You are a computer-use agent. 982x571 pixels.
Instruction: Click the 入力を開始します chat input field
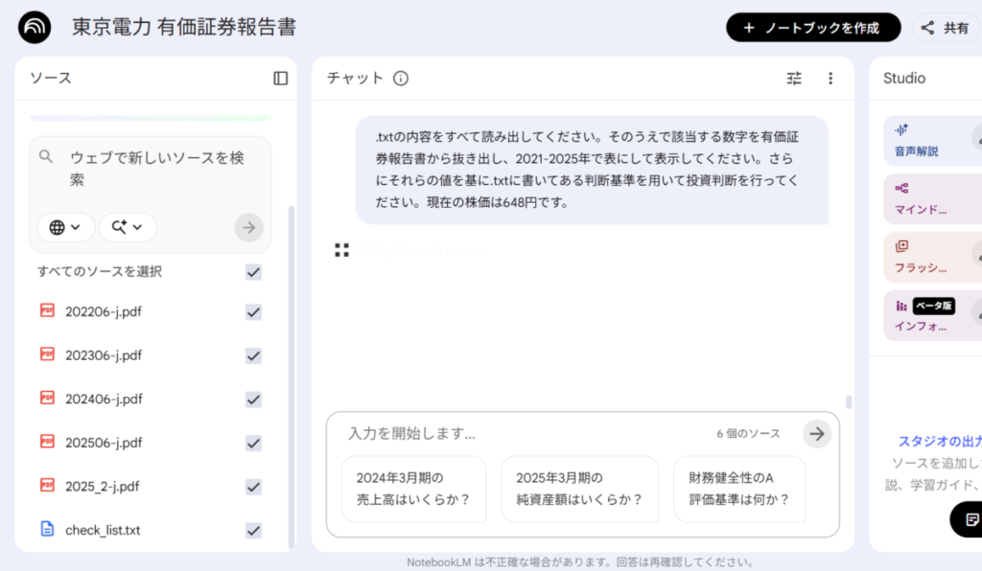pos(518,434)
